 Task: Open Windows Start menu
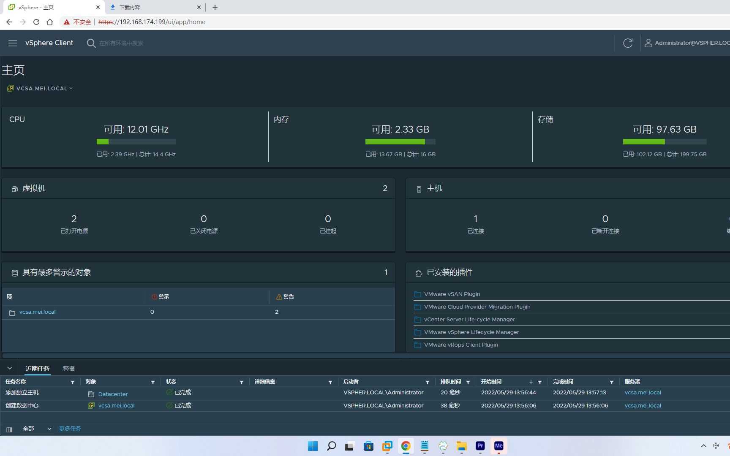(313, 446)
